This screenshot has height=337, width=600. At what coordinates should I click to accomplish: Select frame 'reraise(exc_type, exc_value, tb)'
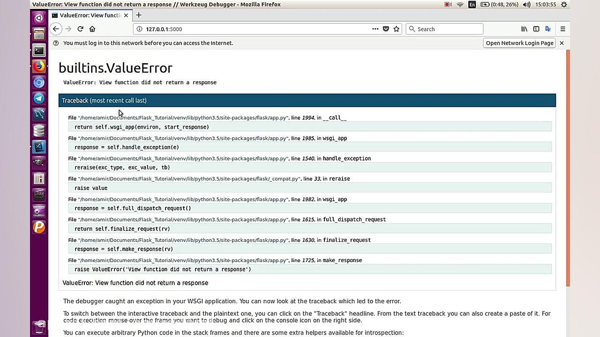[310, 168]
